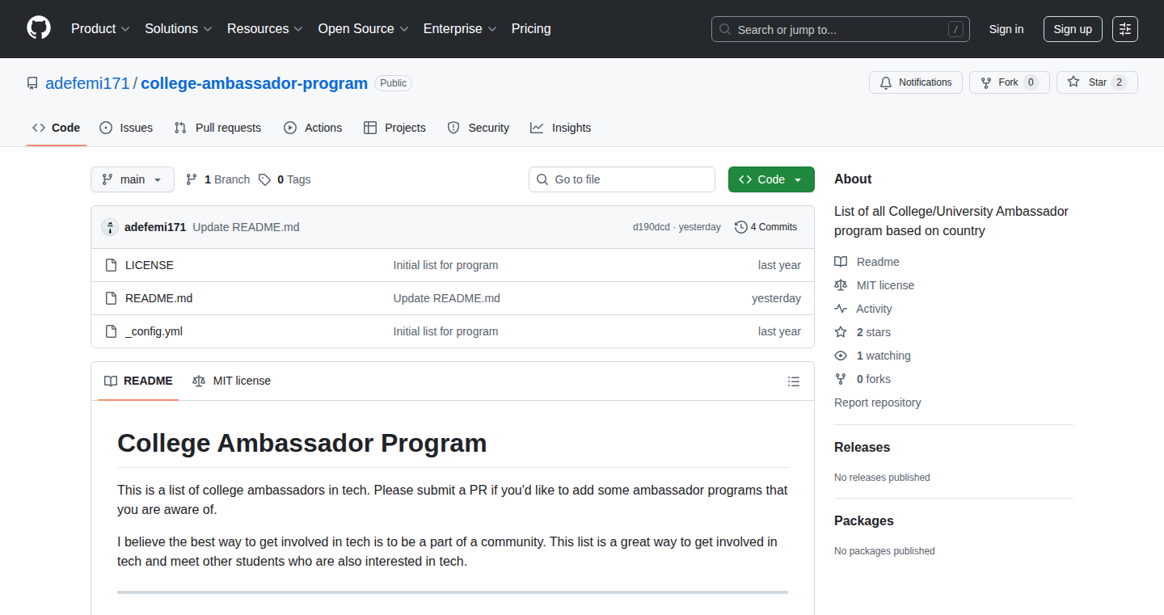Open the adefemi171 owner profile link
The image size is (1164, 615).
pyautogui.click(x=87, y=83)
